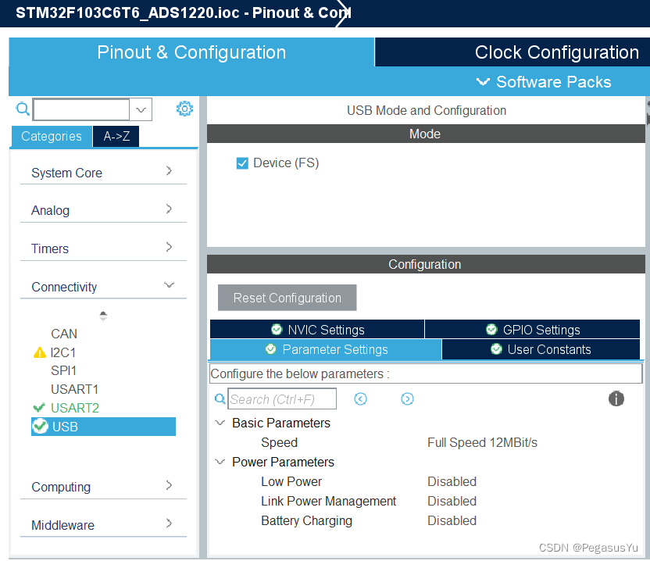This screenshot has width=650, height=561.
Task: Click the Battery Charging parameter label
Action: (306, 520)
